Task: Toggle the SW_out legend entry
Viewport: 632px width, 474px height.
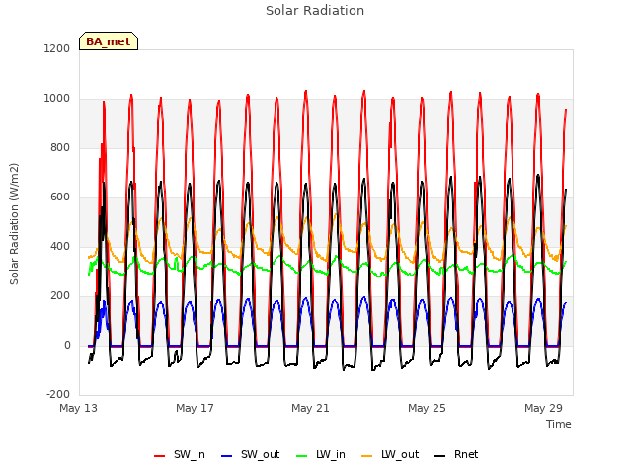Action: 250,455
